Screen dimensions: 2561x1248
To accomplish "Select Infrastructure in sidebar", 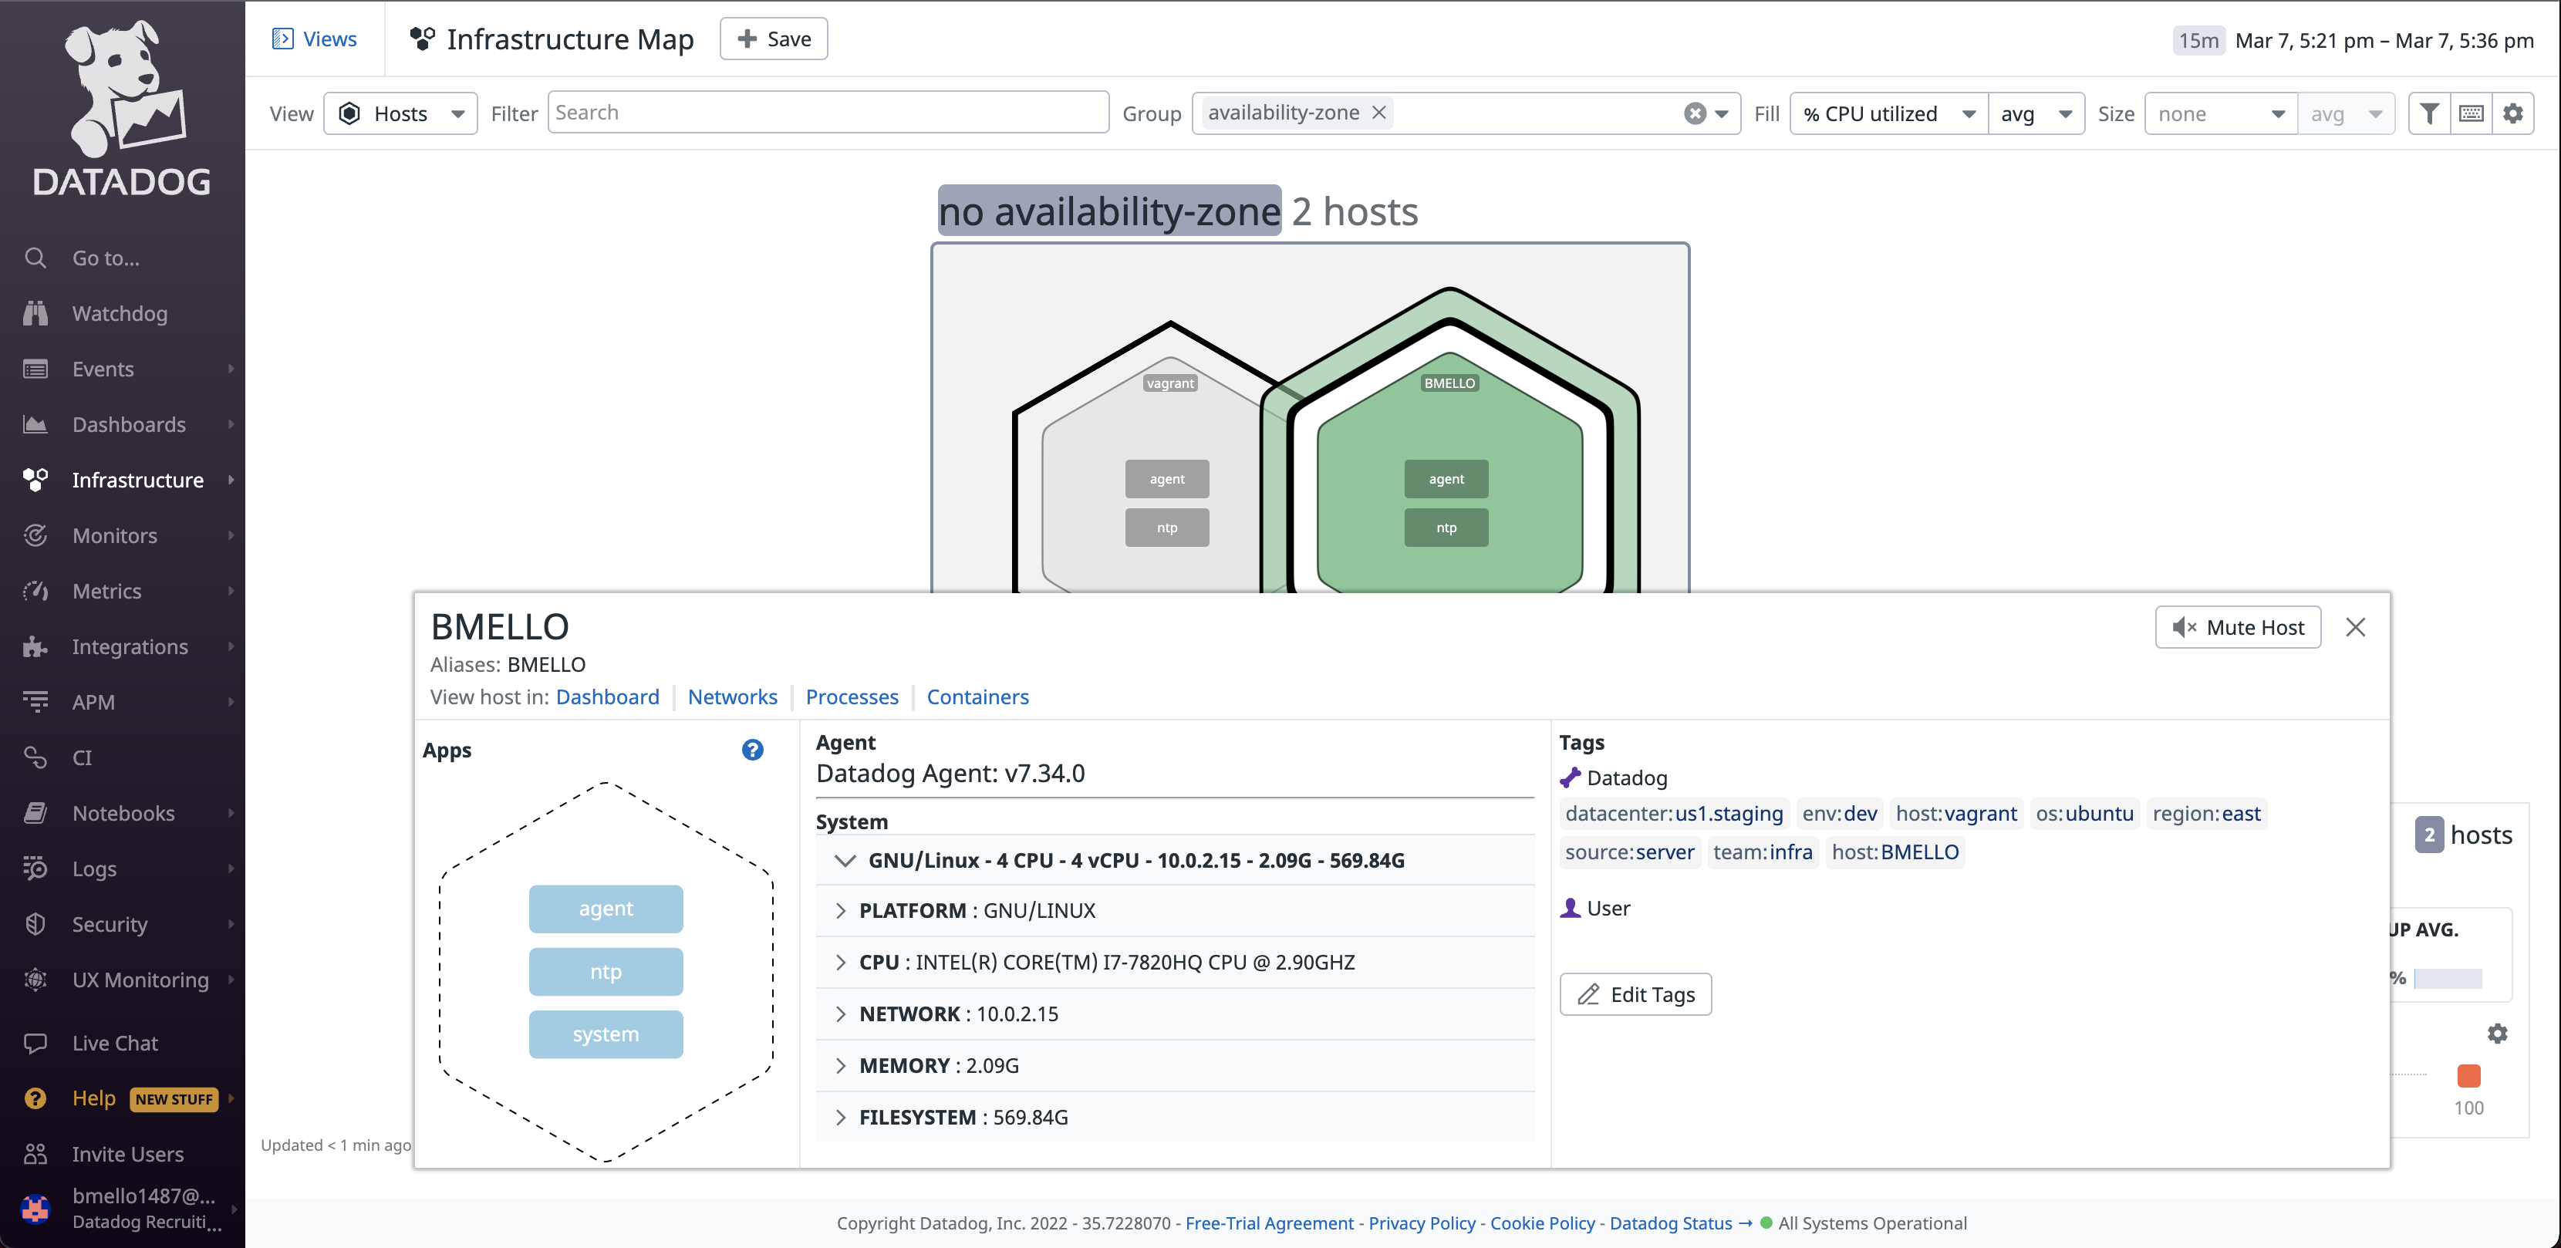I will click(137, 481).
